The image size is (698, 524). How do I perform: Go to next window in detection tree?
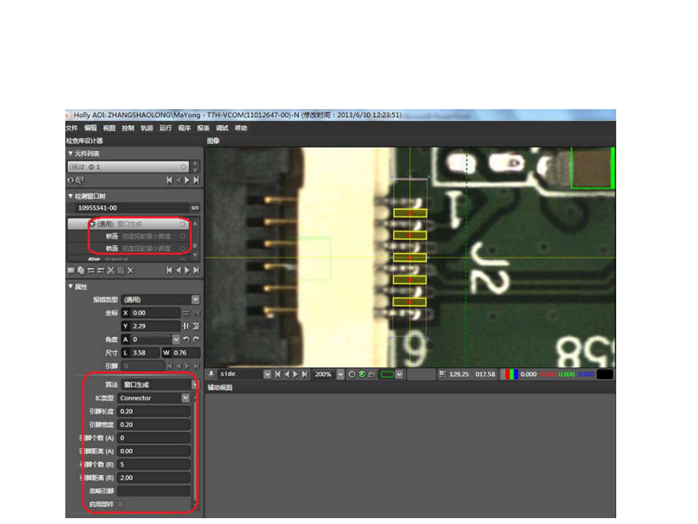tap(187, 270)
